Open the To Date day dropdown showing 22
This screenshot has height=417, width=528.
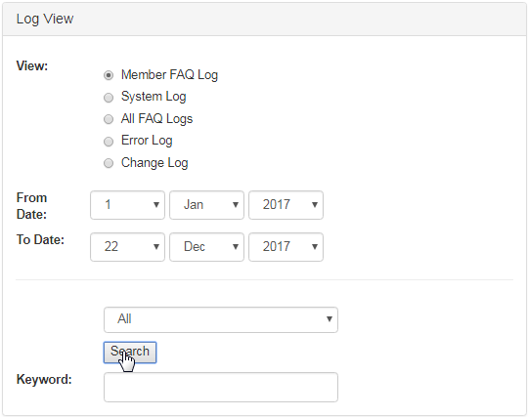click(x=127, y=247)
